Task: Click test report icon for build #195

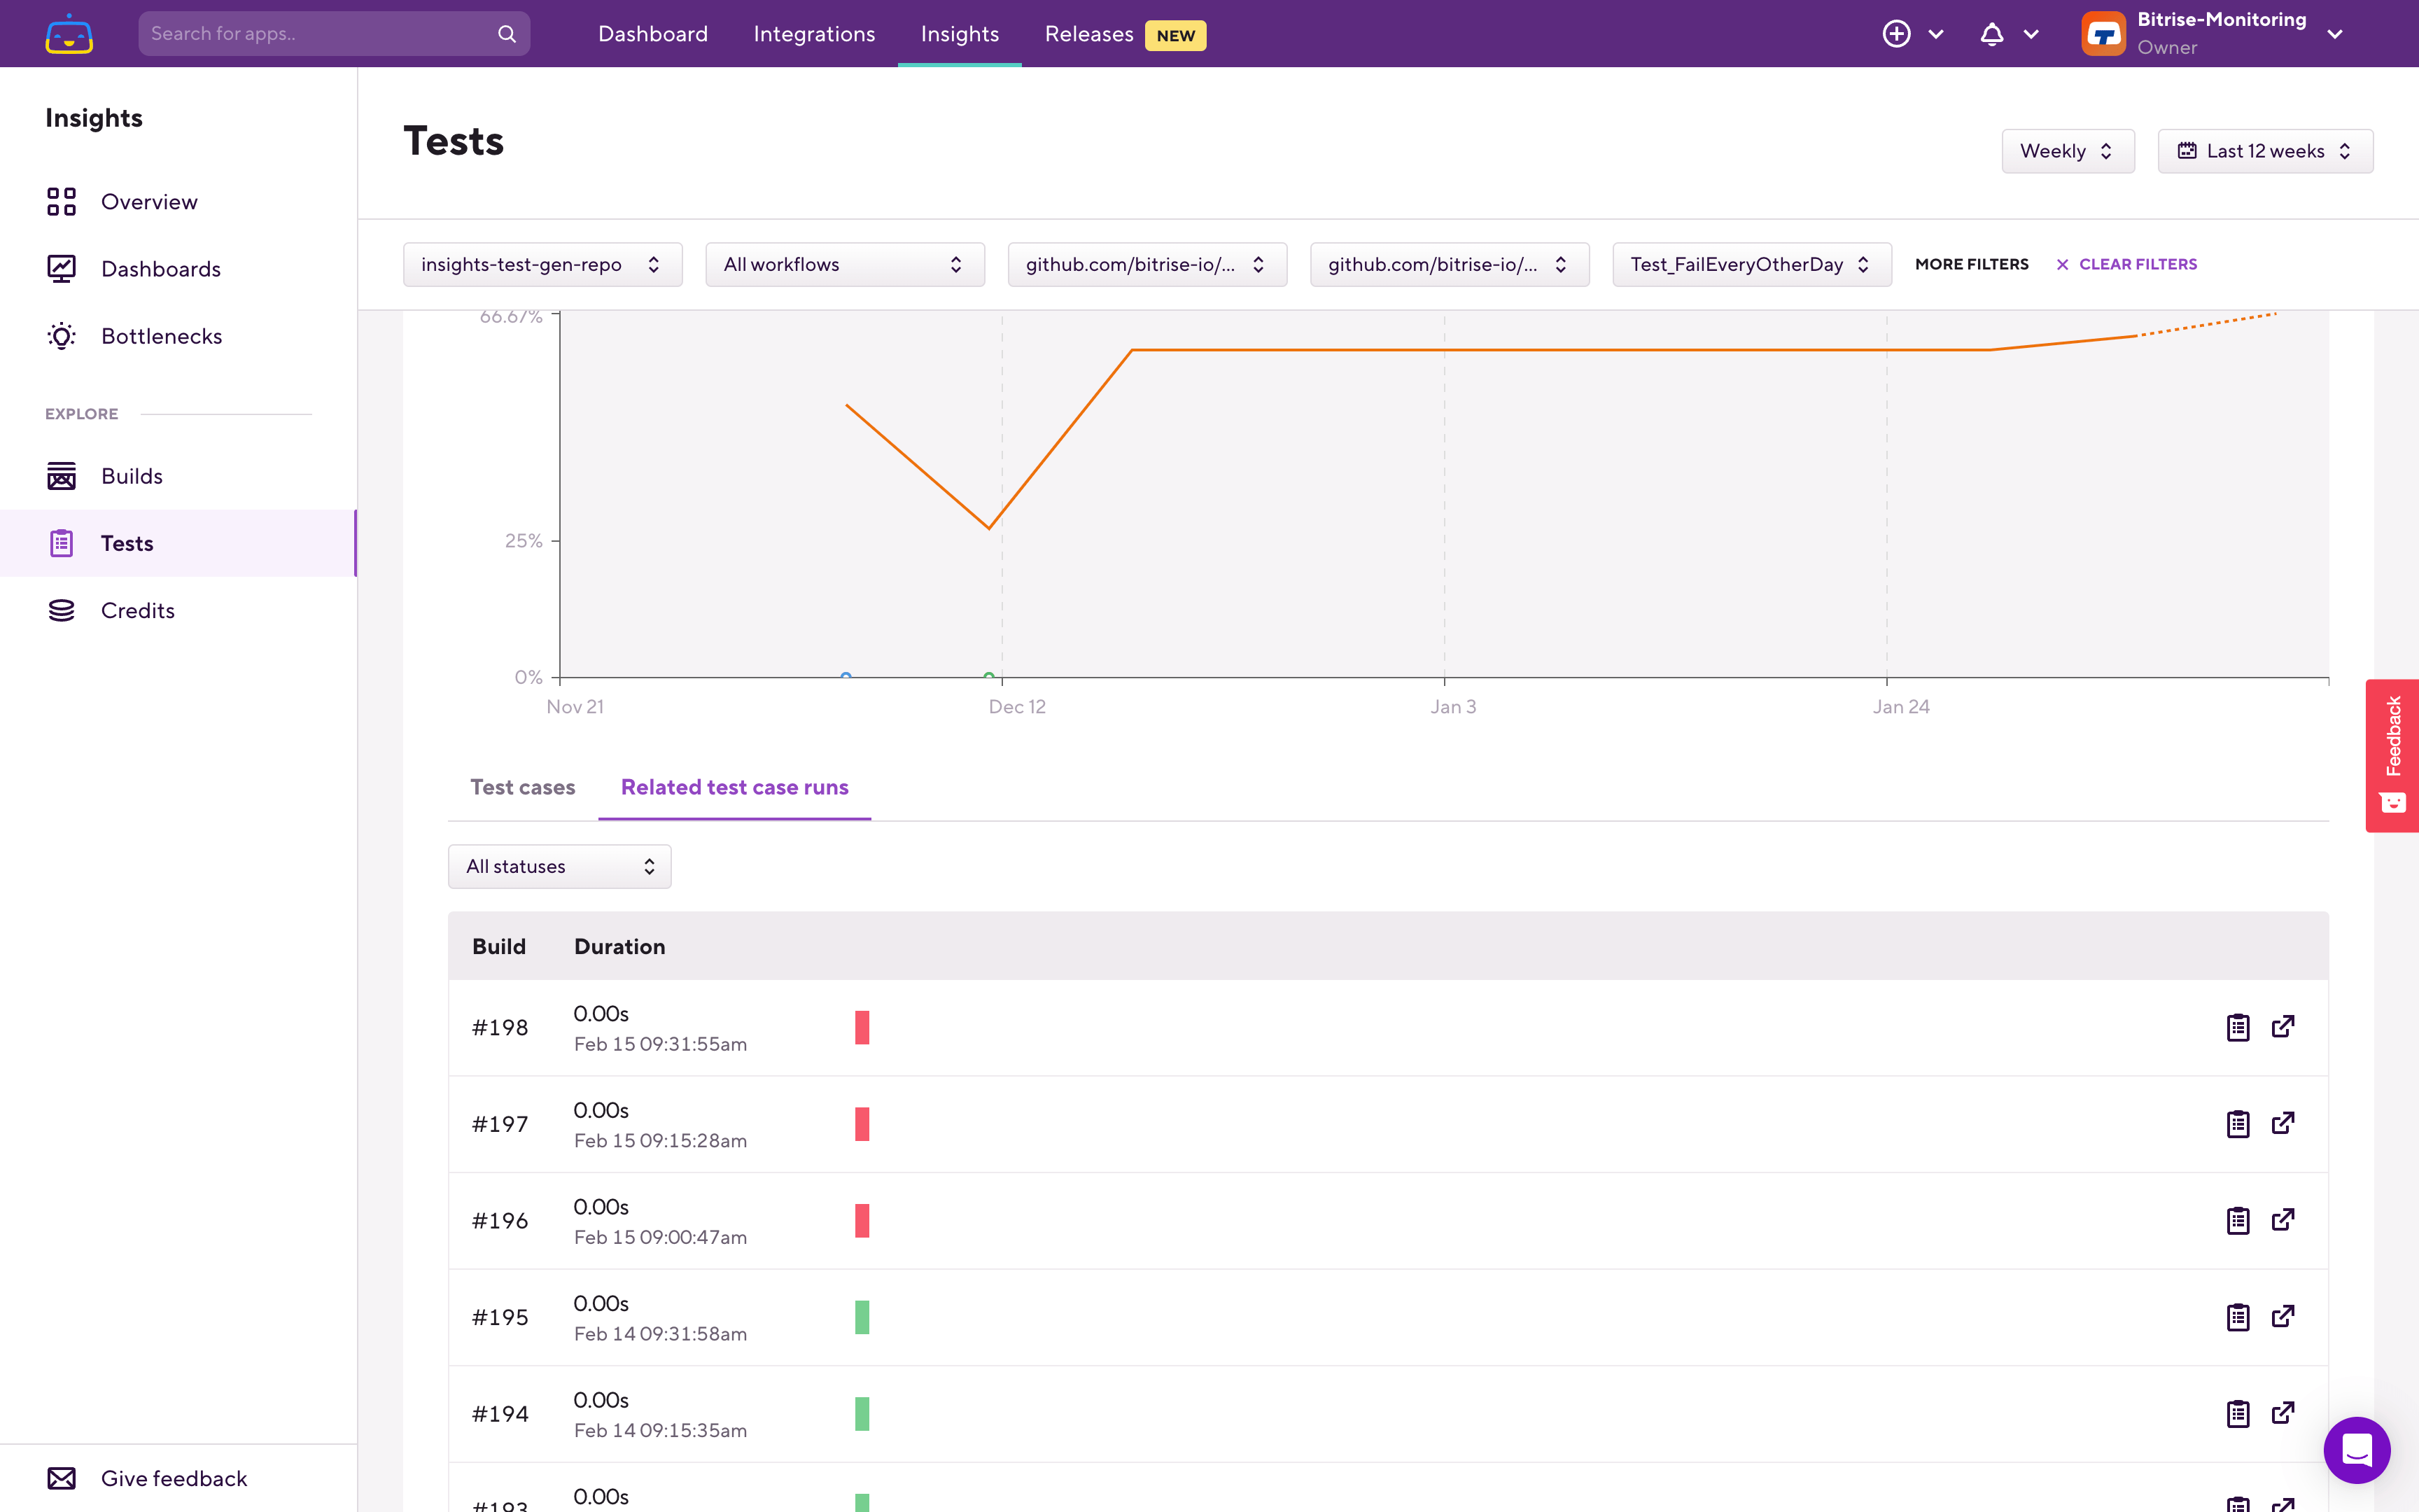Action: (2237, 1317)
